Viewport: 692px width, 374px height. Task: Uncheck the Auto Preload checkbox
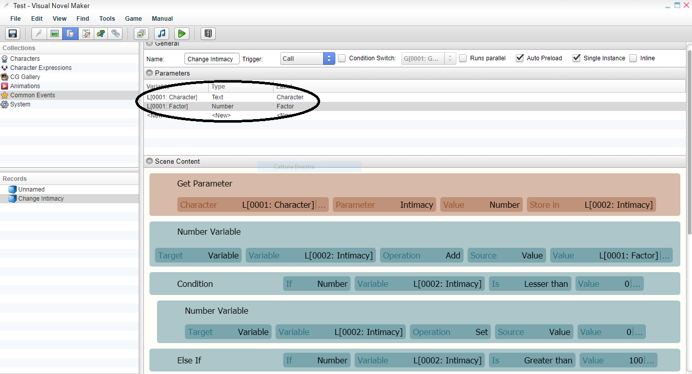coord(520,58)
